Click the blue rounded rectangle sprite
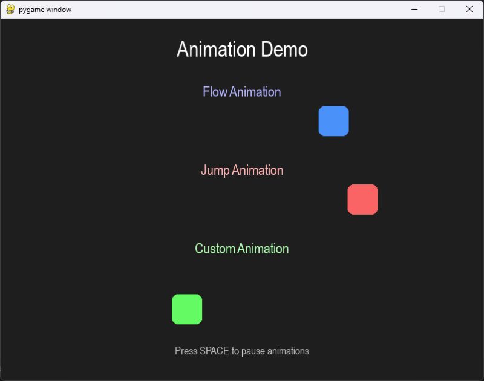Screen dimensions: 484x381 click(333, 120)
